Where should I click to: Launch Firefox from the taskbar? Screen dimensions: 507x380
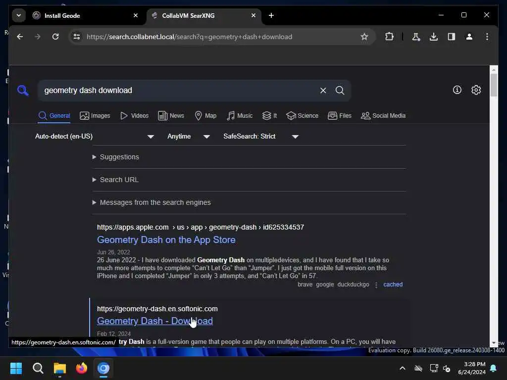82,368
